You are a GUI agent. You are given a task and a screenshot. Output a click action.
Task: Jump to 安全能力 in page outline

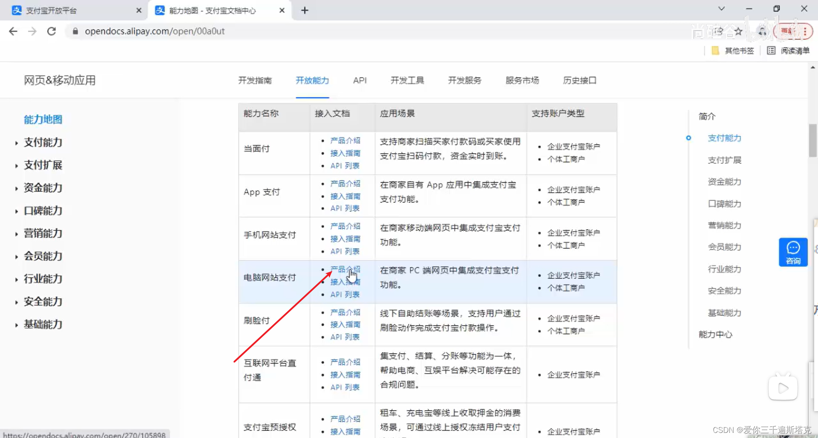(x=724, y=291)
